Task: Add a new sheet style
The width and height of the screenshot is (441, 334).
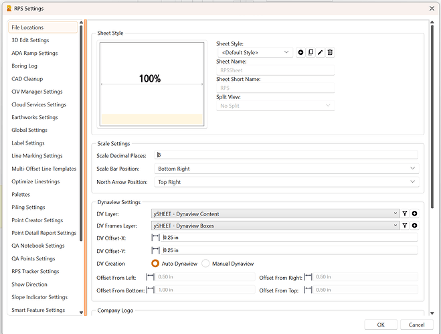Action: point(300,52)
